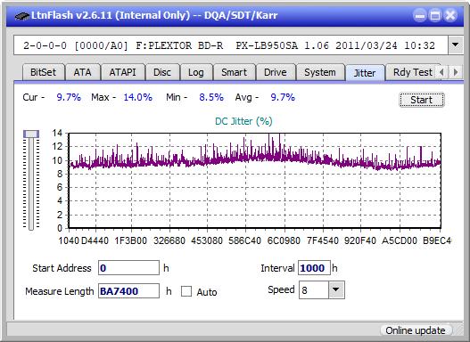Switch to the Smart tab

click(234, 72)
